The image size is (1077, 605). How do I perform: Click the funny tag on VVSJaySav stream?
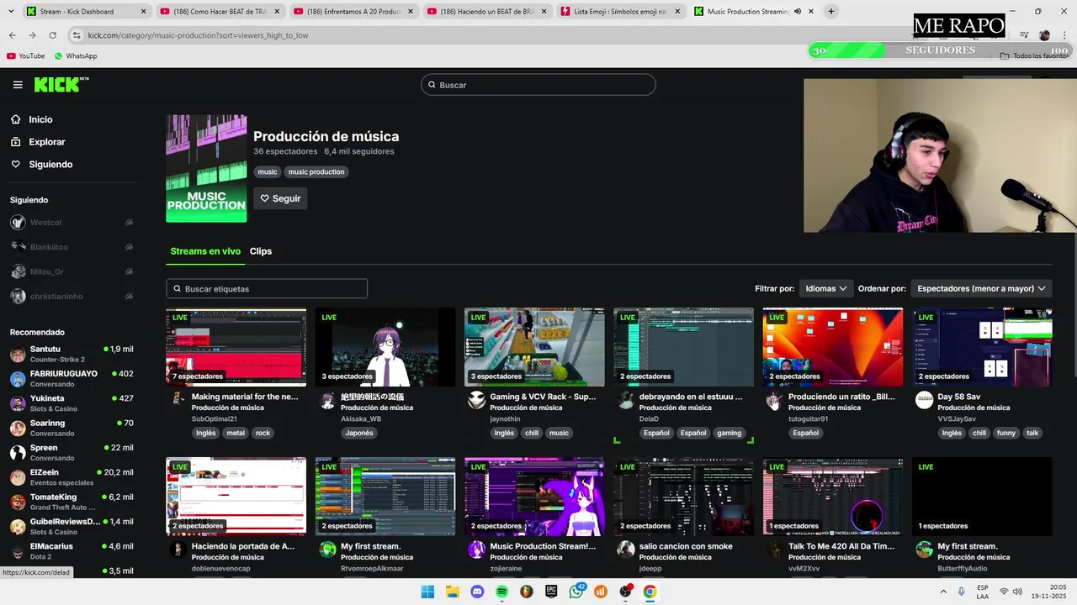point(1006,433)
